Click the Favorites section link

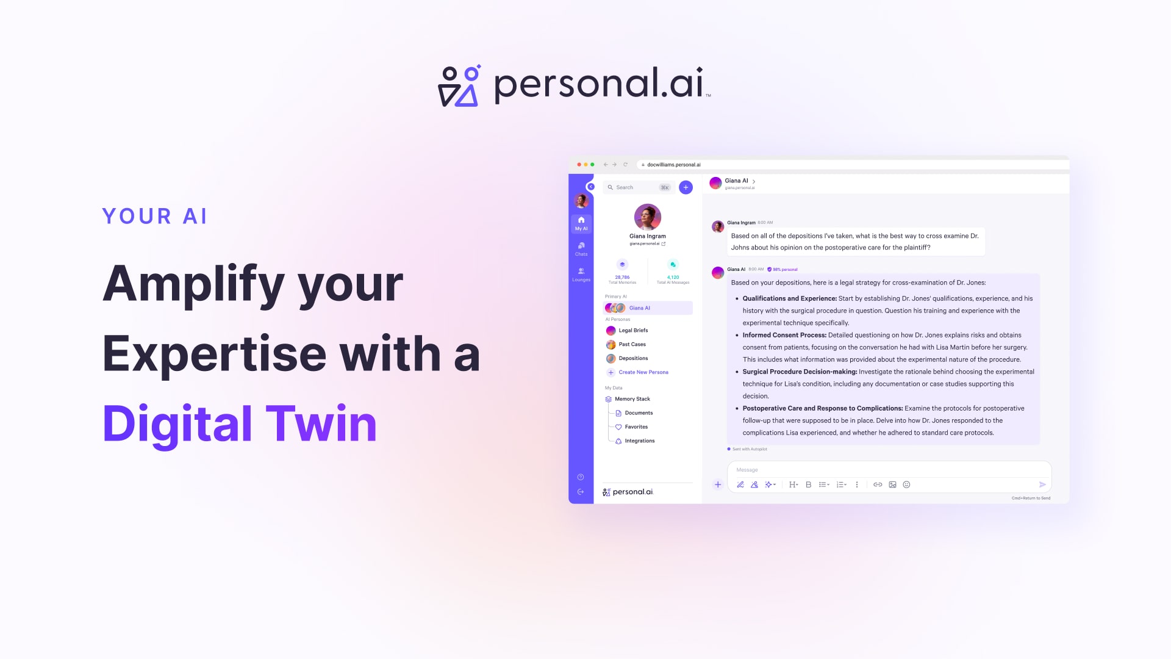coord(634,427)
